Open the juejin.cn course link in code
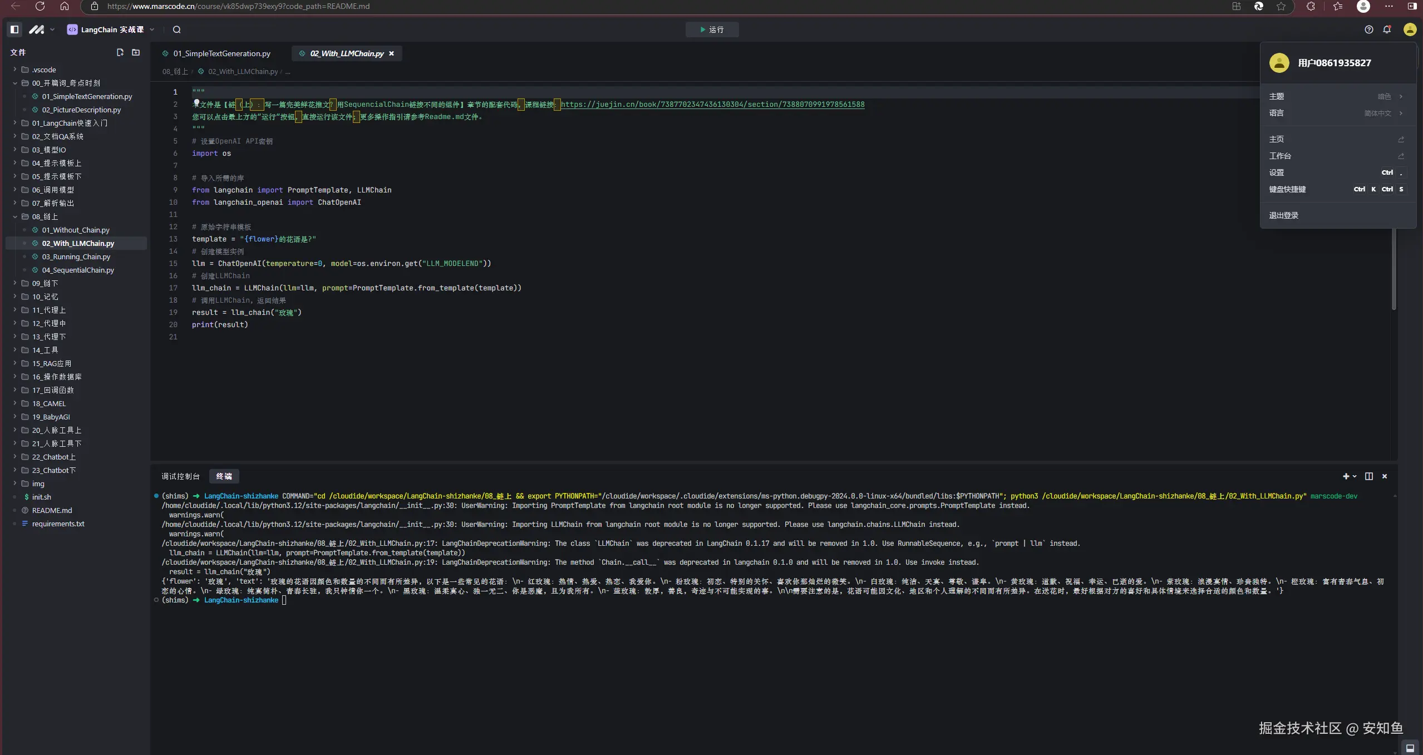1423x755 pixels. point(712,105)
